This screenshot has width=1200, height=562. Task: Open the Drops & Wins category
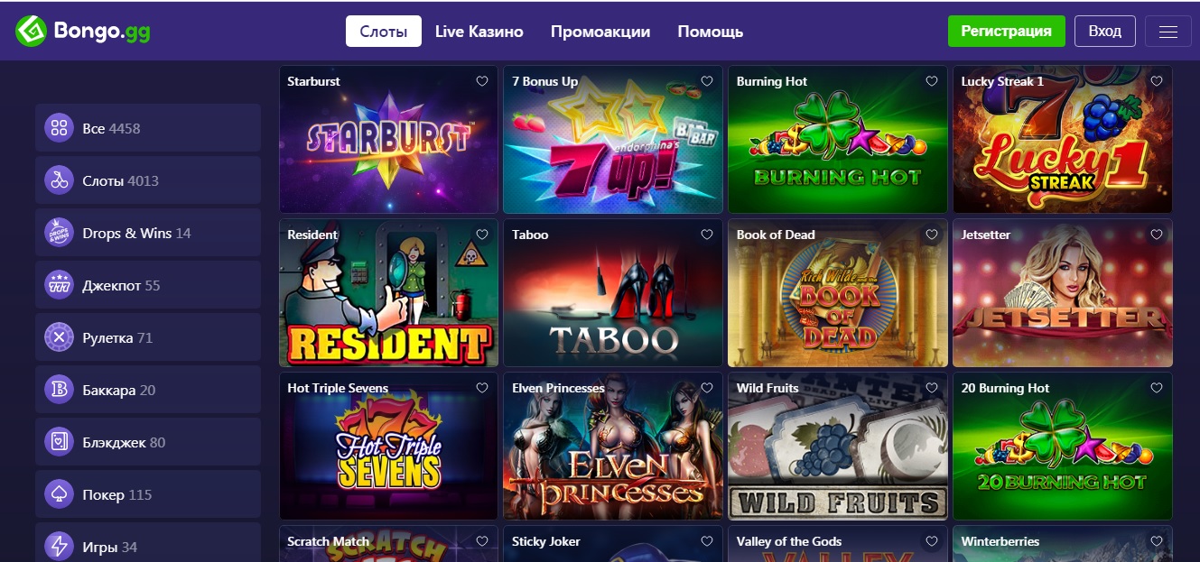pyautogui.click(x=148, y=234)
